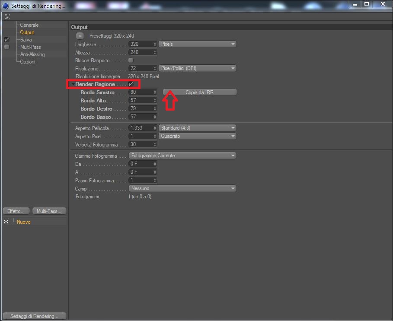
Task: Open the Standard (4:3) aspect dropdown
Action: click(x=198, y=128)
